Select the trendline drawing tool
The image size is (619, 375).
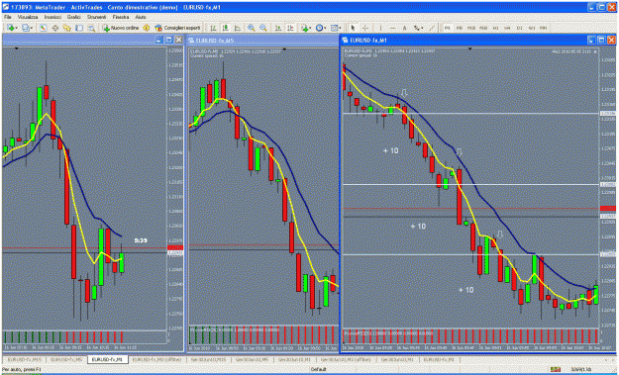(x=432, y=28)
